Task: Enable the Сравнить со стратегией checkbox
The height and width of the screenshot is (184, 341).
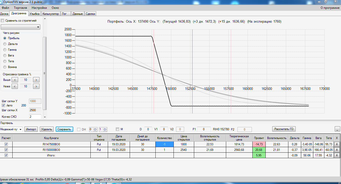Action: coord(3,21)
